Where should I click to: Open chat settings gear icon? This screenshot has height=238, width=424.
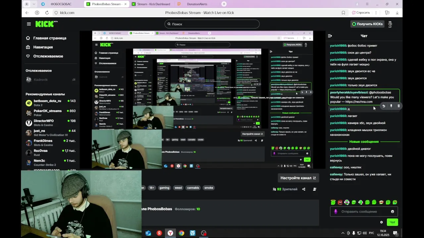(381, 222)
